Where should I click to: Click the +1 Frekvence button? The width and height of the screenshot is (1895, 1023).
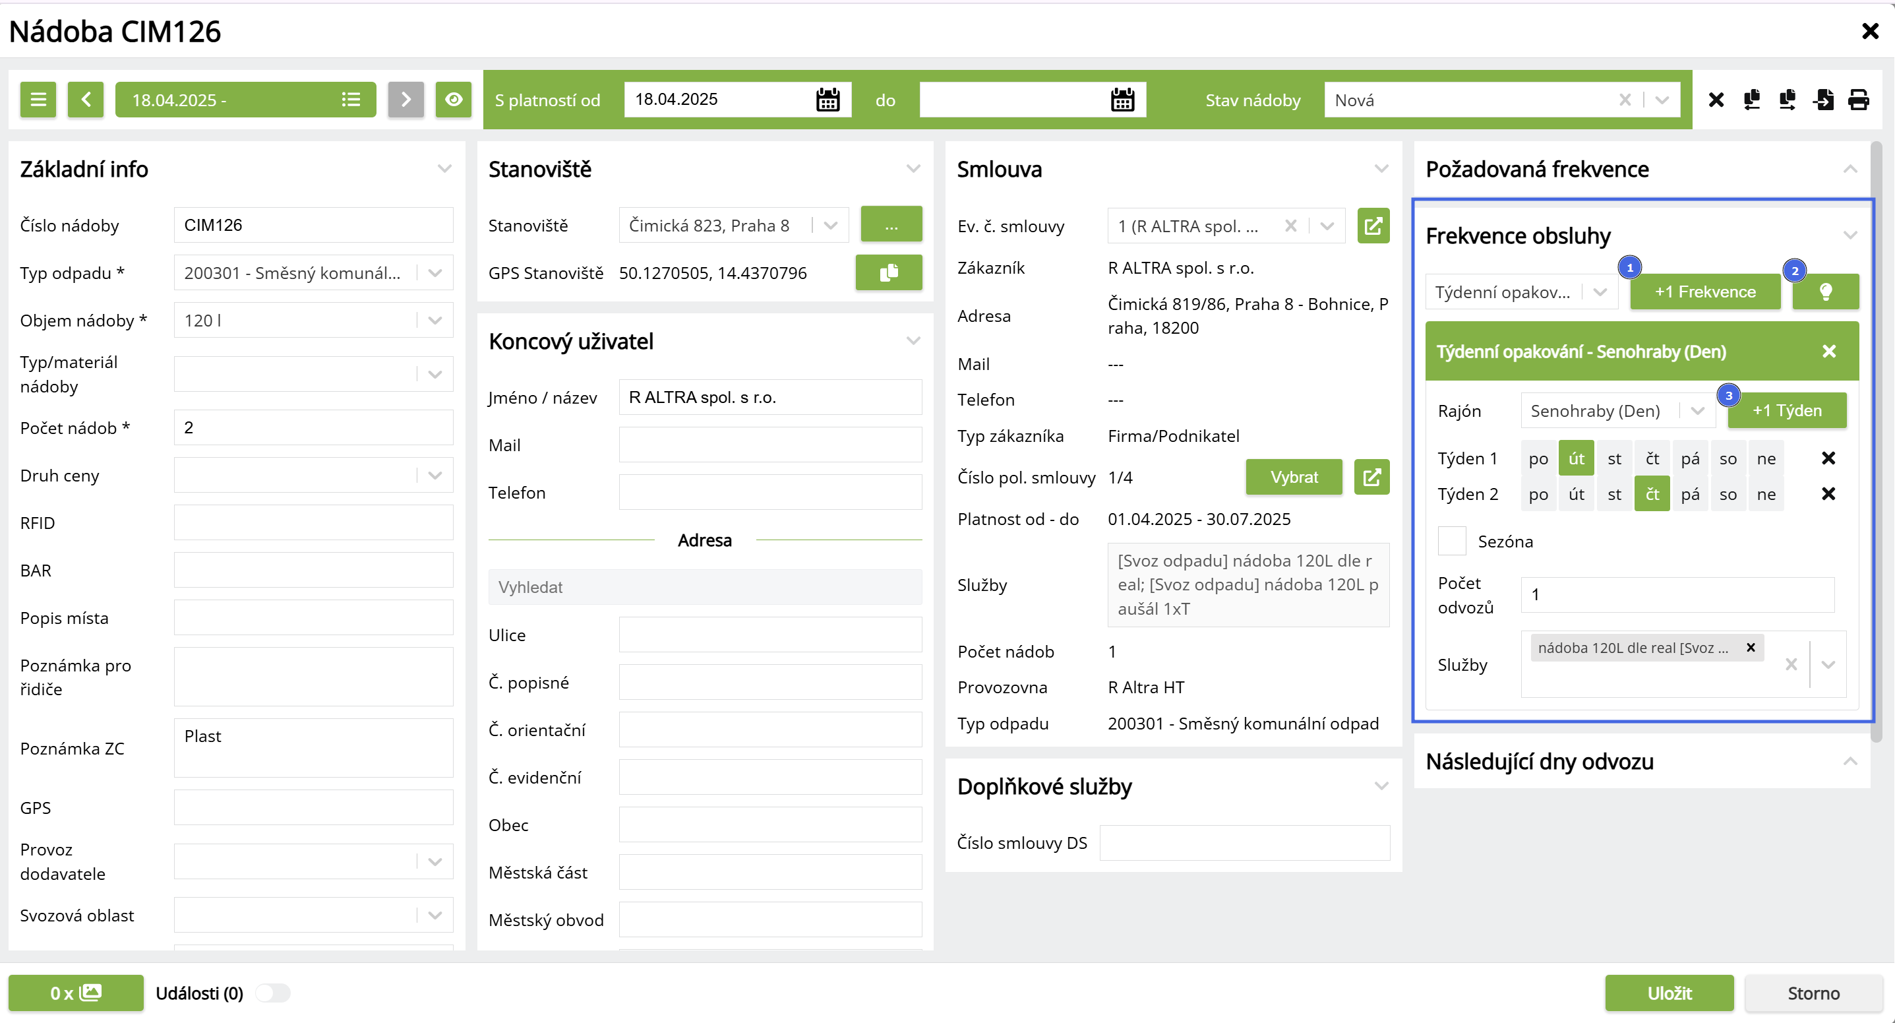[1704, 292]
